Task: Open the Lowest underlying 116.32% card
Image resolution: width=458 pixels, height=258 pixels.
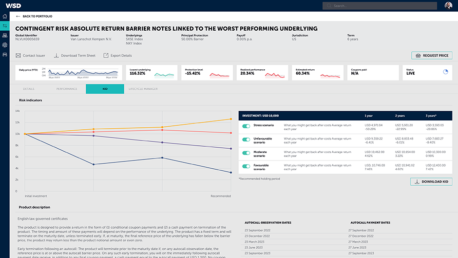Action: (152, 73)
